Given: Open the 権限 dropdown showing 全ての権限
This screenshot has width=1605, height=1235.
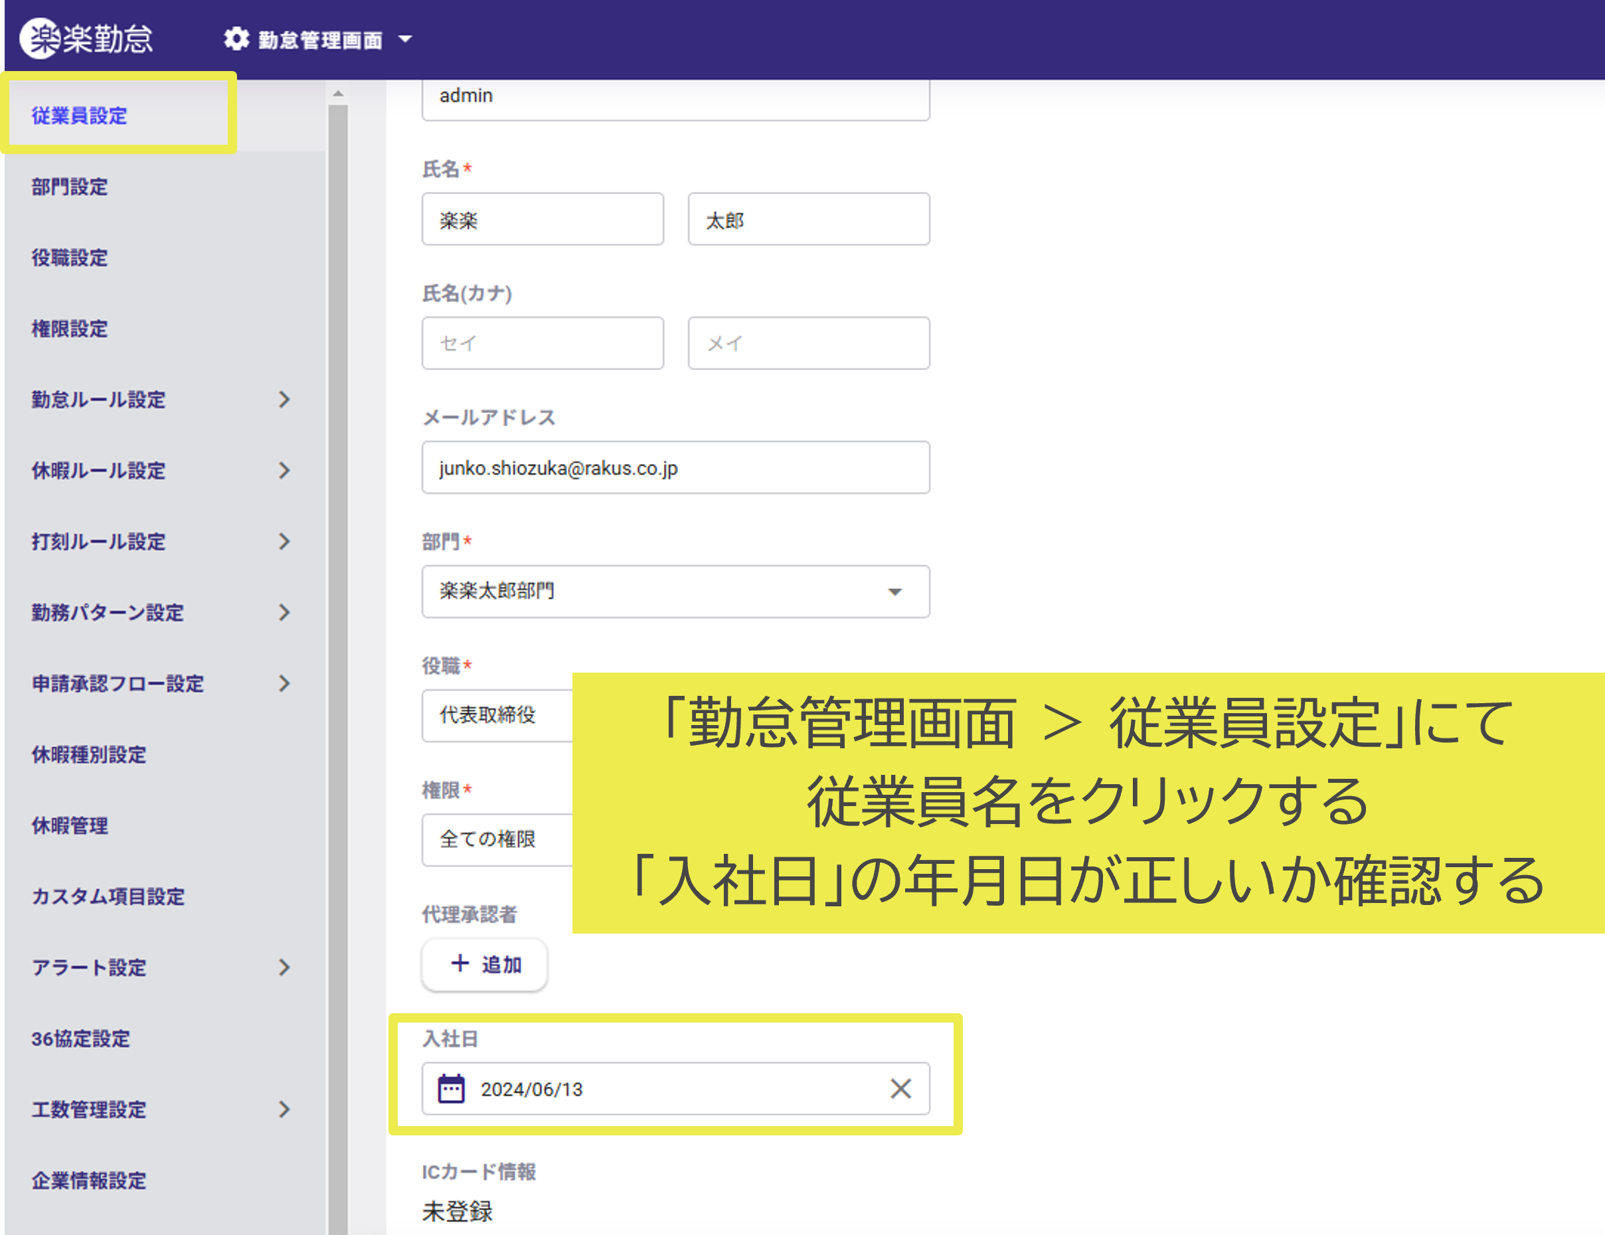Looking at the screenshot, I should (497, 840).
